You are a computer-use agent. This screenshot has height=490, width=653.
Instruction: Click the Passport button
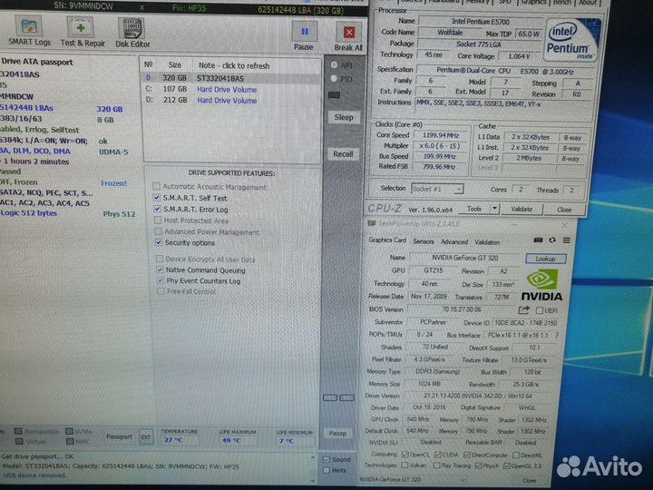119,436
